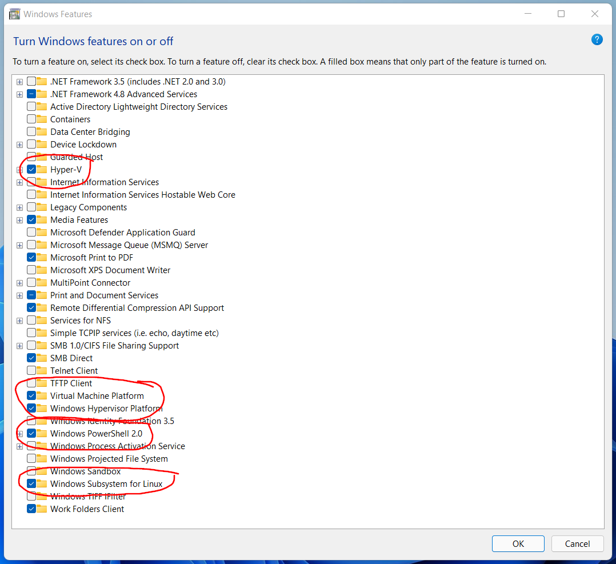Select Windows Identity Foundation 3.5 label

click(x=112, y=421)
